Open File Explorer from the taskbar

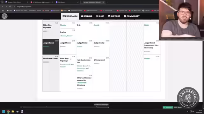pyautogui.click(x=13, y=111)
